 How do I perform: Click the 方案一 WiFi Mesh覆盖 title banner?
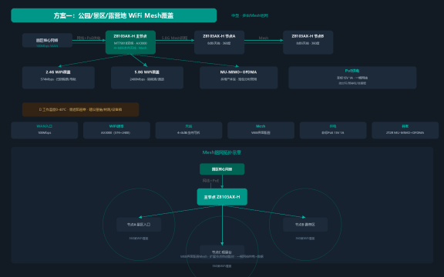point(113,15)
